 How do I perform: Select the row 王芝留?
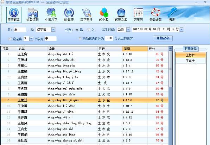(x=85, y=54)
